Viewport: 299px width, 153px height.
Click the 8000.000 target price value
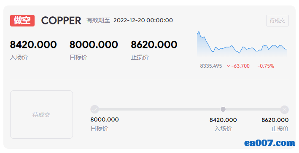(x=94, y=45)
